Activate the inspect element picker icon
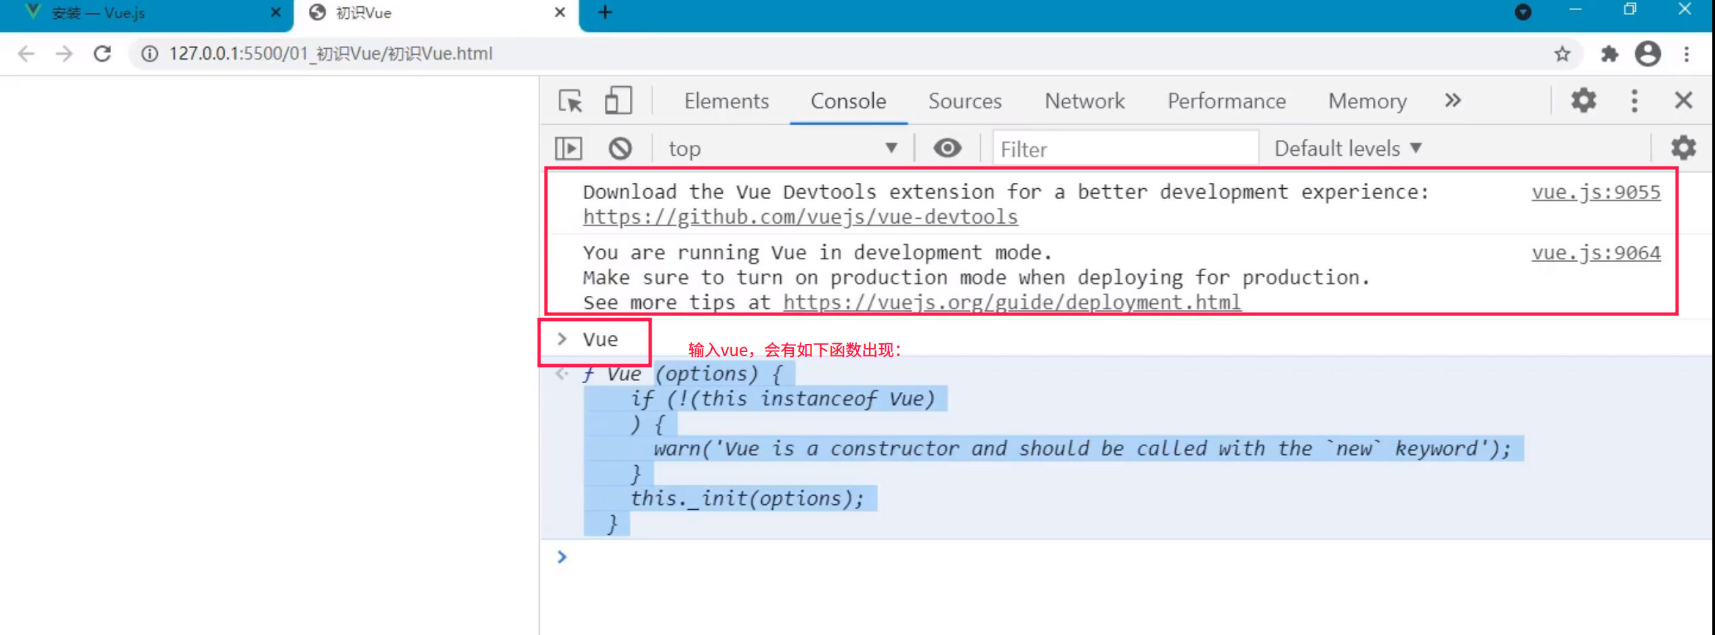 [x=570, y=101]
